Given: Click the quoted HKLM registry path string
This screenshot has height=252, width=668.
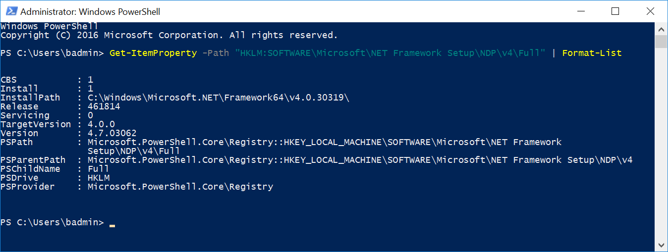Looking at the screenshot, I should coord(390,53).
